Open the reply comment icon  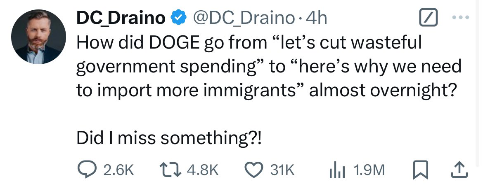point(86,170)
